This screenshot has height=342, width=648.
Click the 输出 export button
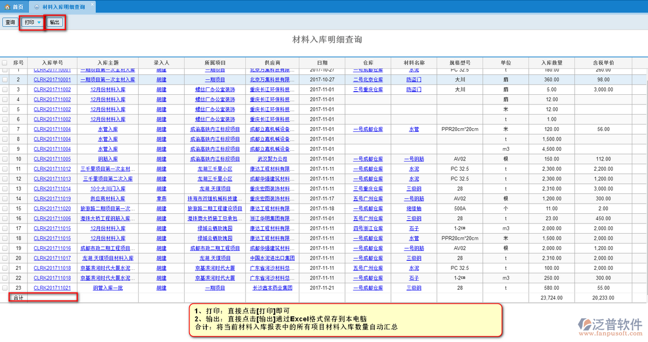[55, 23]
